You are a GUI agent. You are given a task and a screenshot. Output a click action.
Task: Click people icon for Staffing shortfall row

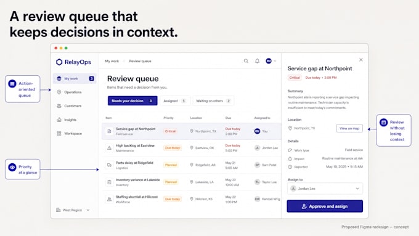coord(109,199)
